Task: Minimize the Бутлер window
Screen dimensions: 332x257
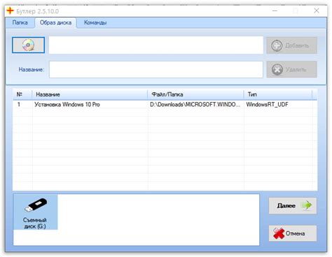Action: point(275,10)
